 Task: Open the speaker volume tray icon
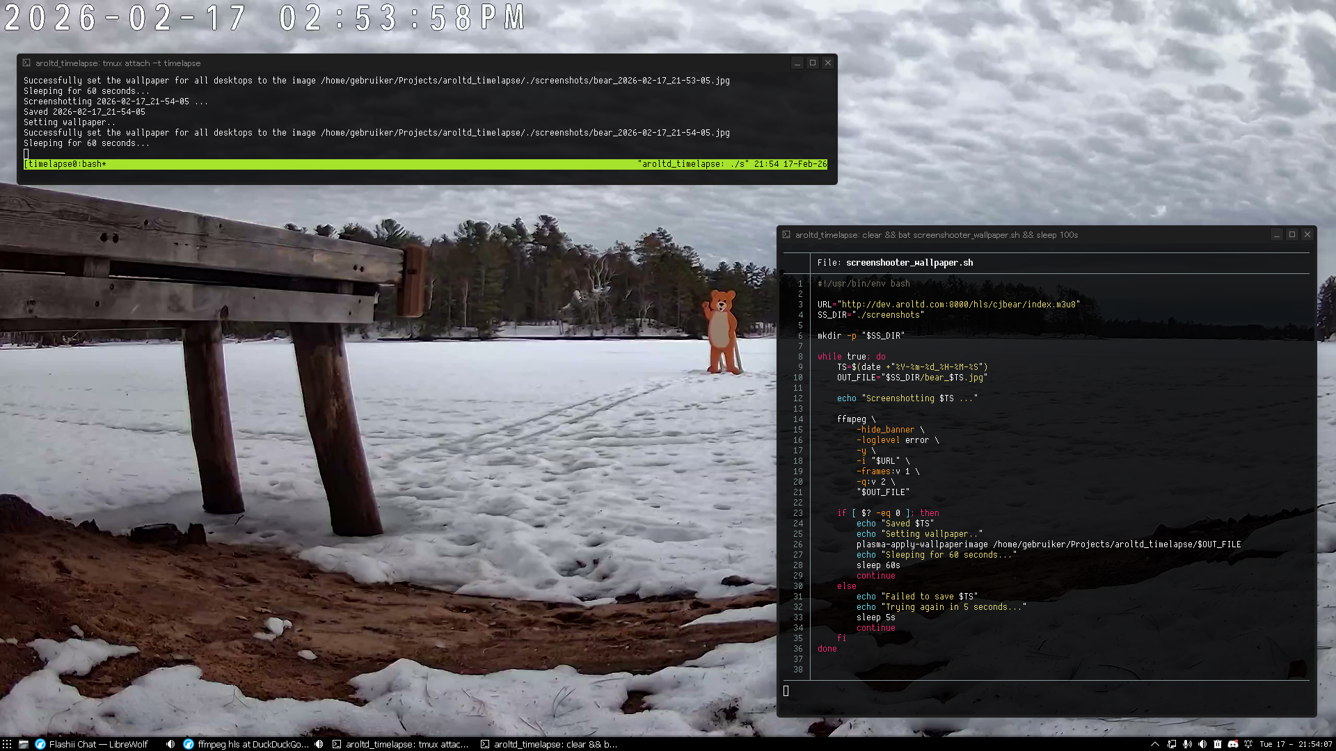(x=1202, y=744)
